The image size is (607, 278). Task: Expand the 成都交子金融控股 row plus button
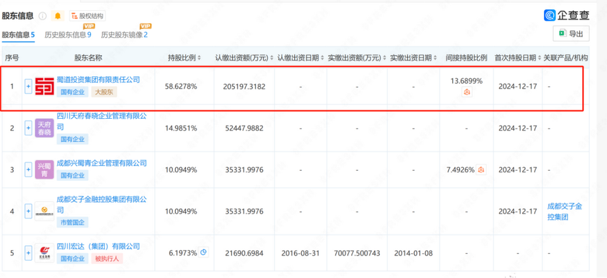coord(28,211)
